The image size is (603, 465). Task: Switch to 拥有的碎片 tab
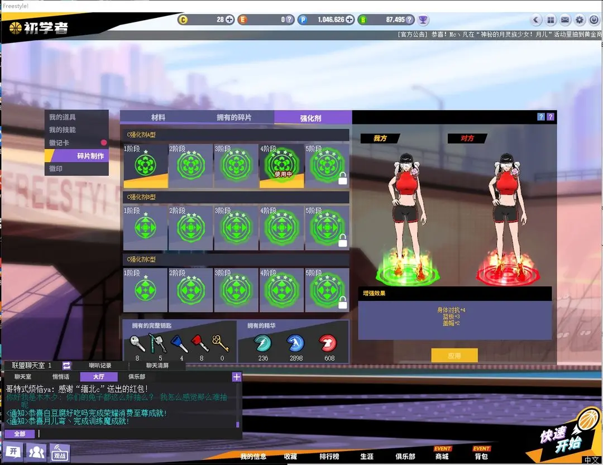coord(234,117)
